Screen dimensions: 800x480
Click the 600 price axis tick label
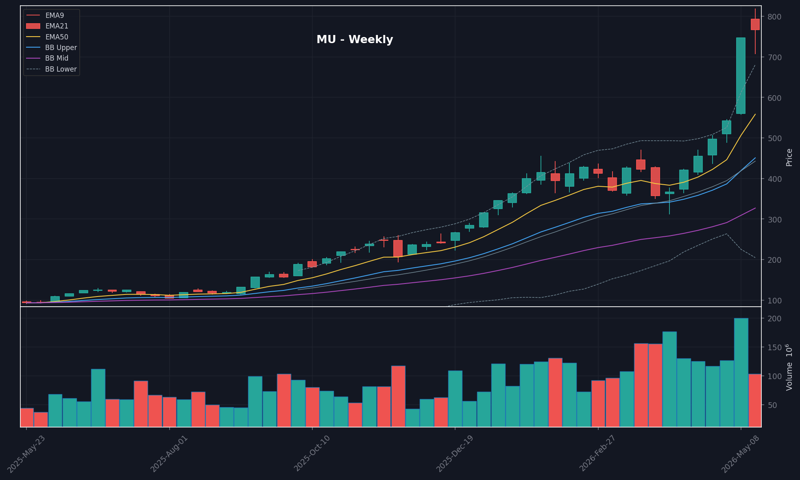point(774,98)
